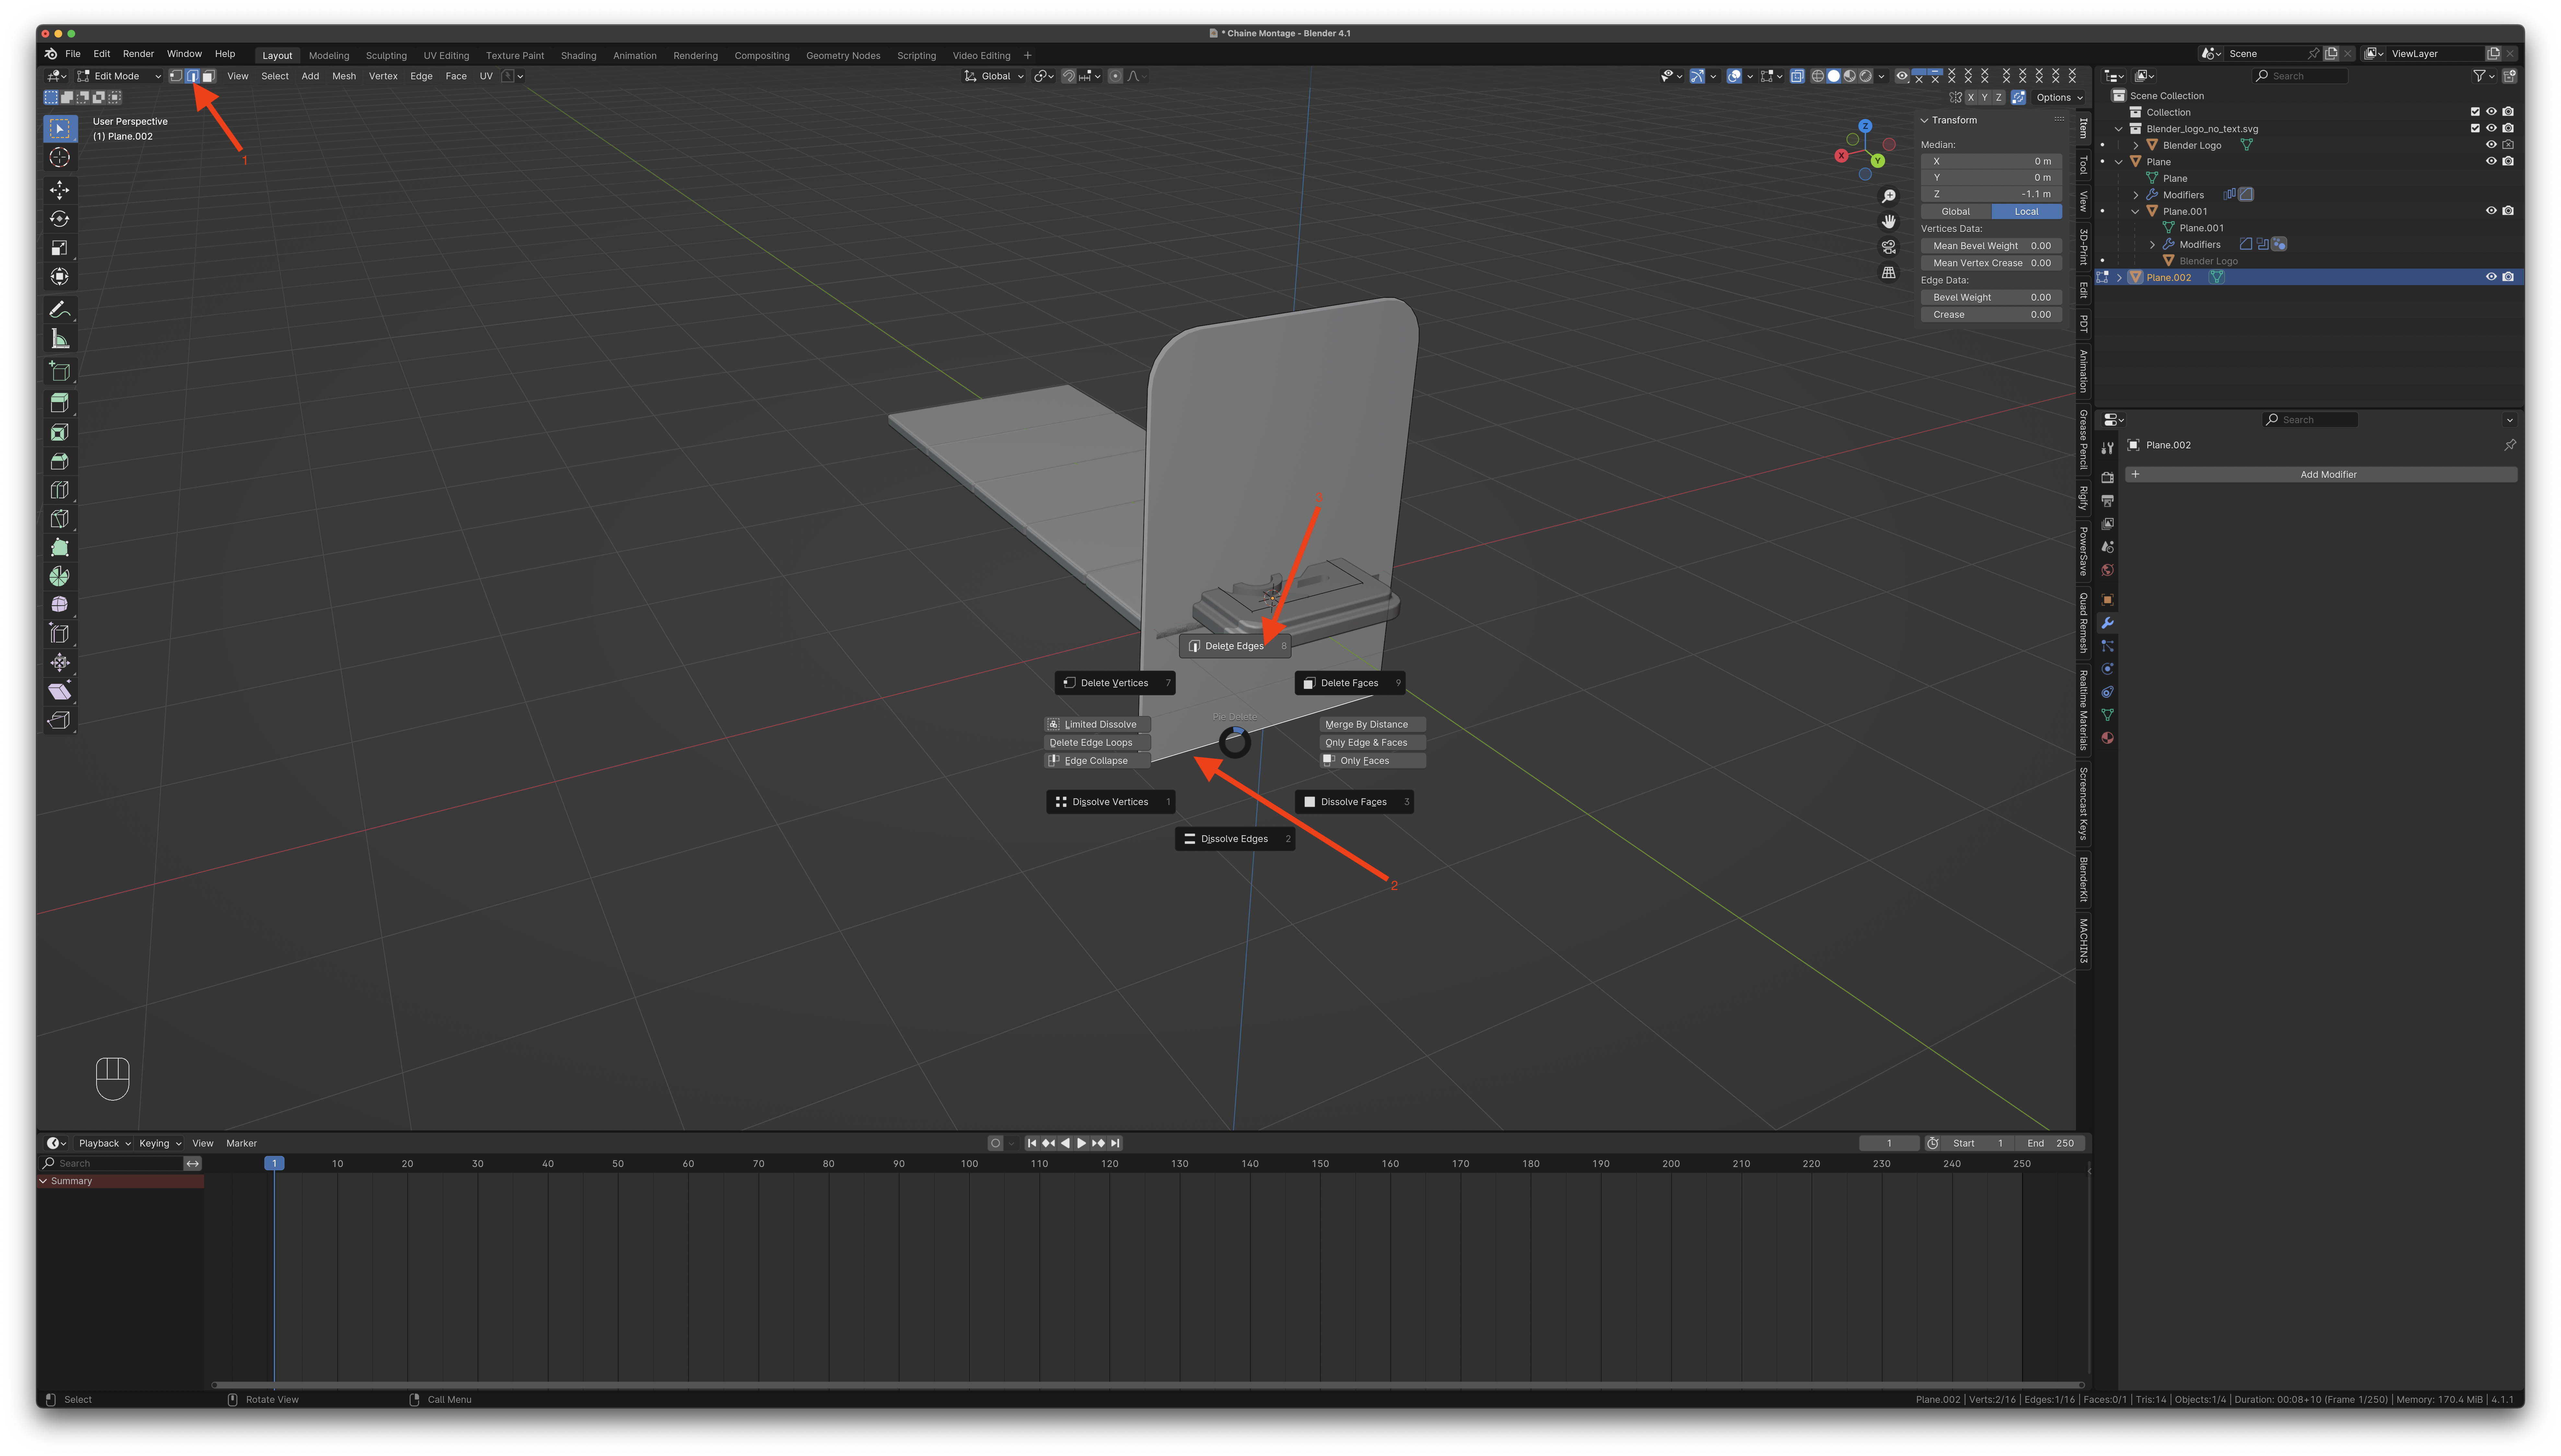Click Limited Dissolve in pie menu

[1098, 724]
